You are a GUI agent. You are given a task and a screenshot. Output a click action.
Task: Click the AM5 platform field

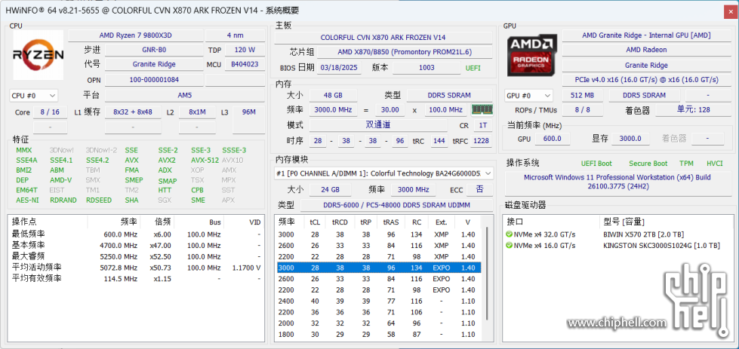point(185,96)
